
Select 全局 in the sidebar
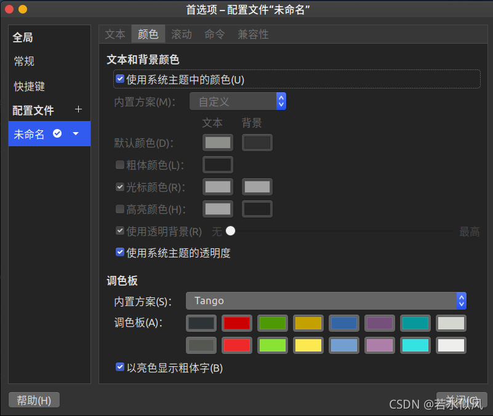click(x=23, y=37)
